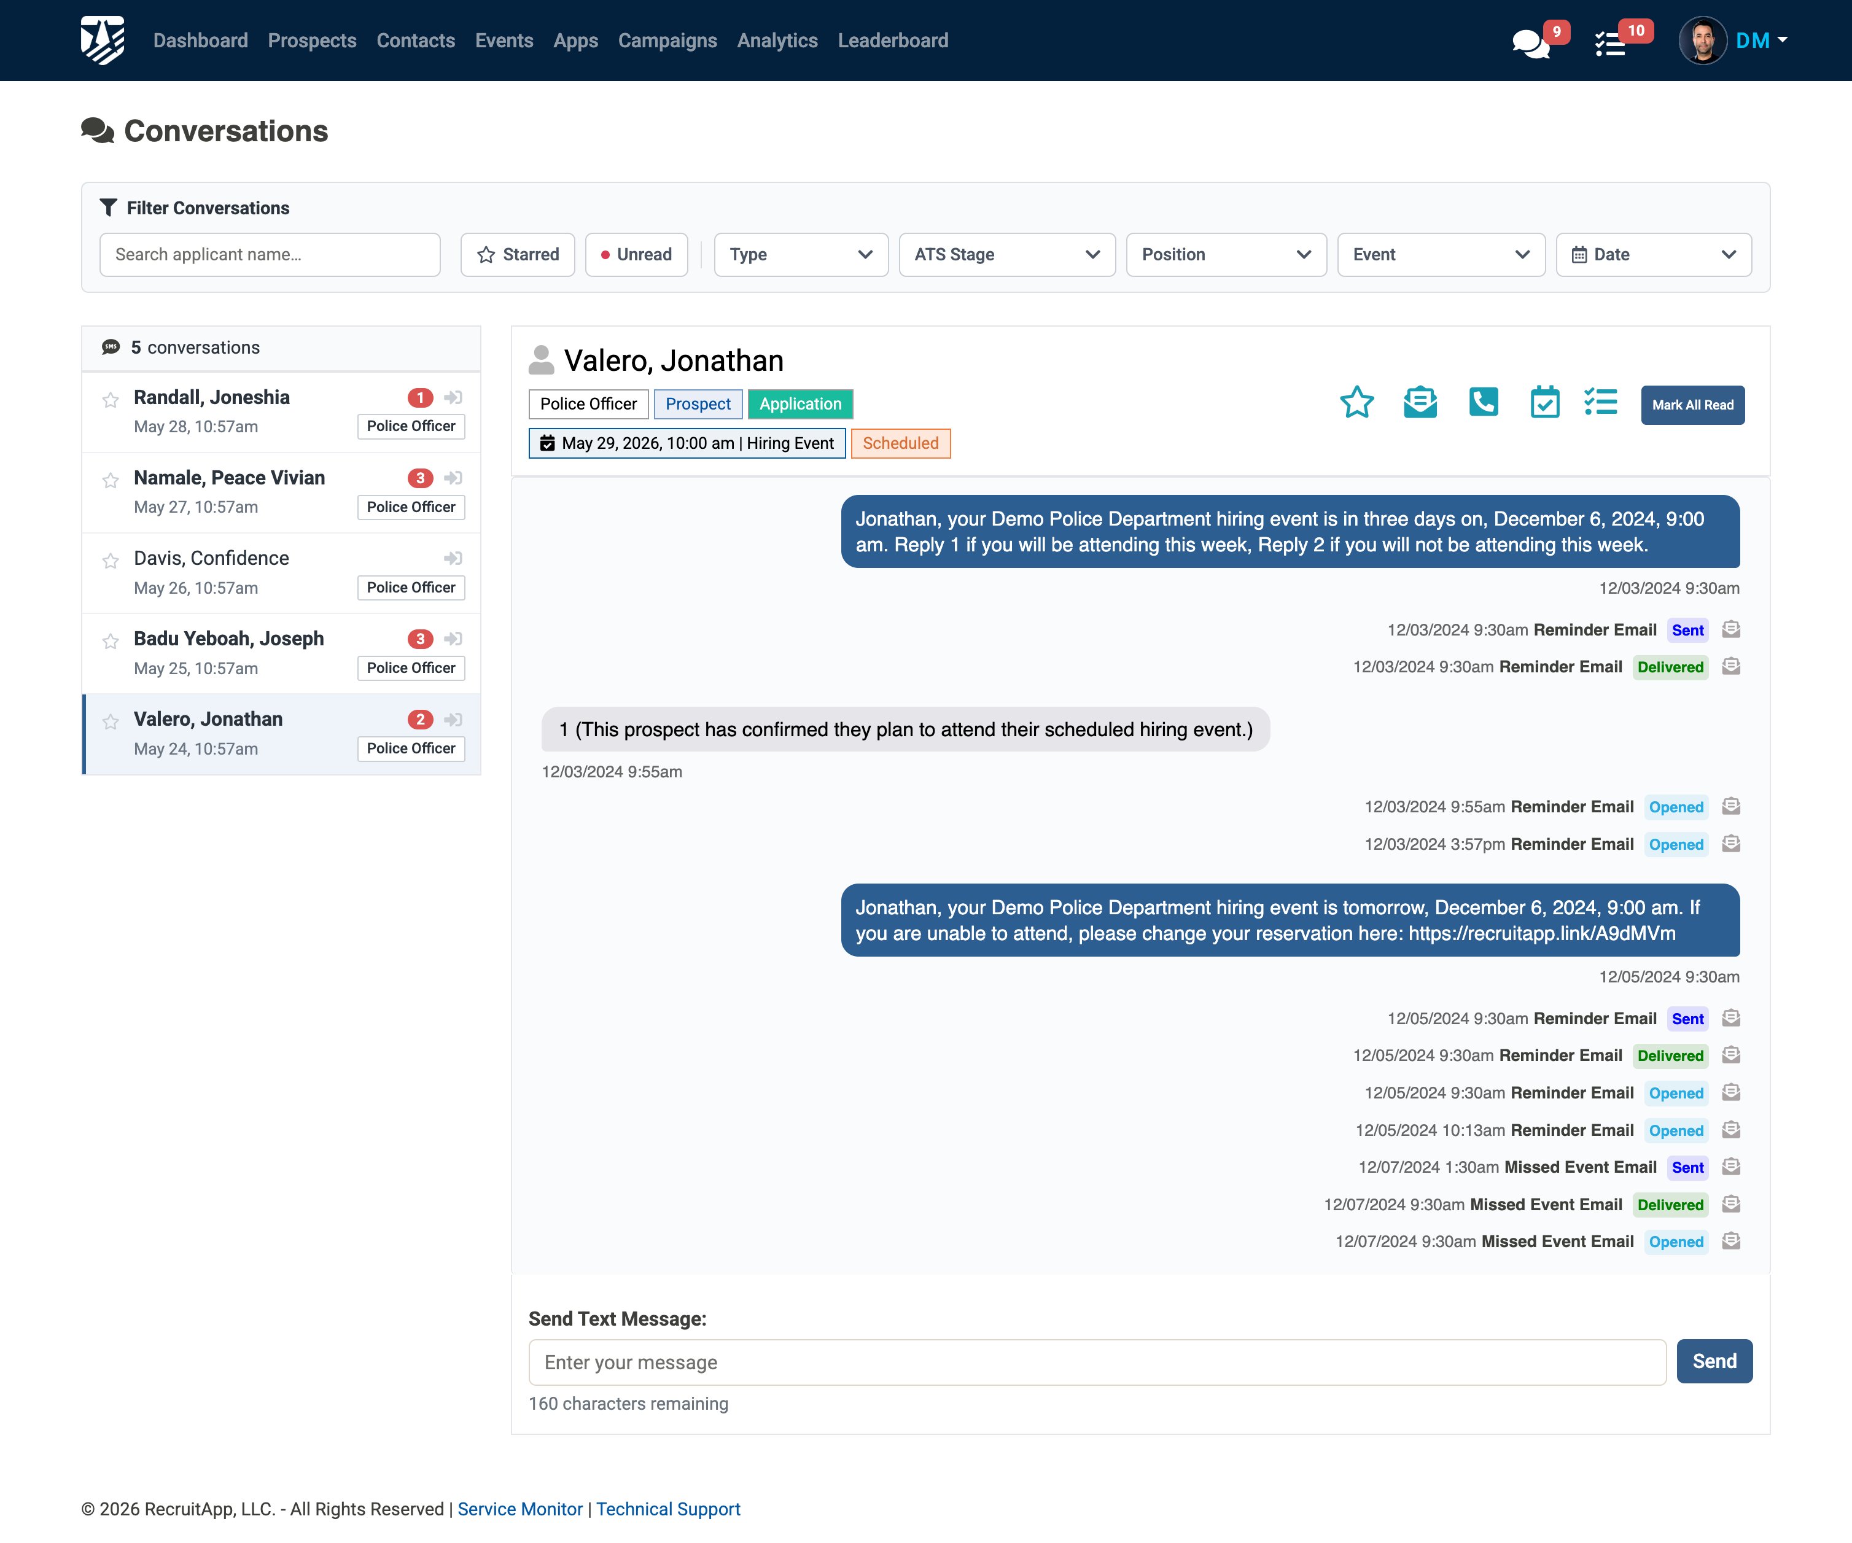
Task: Open the Campaigns nav item
Action: (667, 41)
